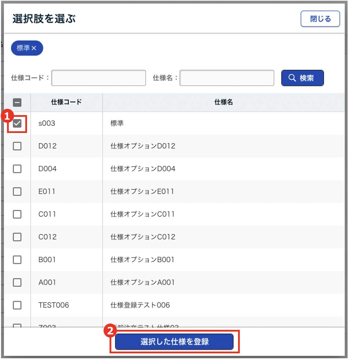
Task: Check the D012 row checkbox
Action: (17, 146)
